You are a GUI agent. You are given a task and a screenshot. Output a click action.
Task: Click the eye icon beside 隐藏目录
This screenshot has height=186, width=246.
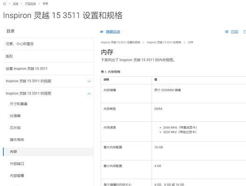point(102,32)
